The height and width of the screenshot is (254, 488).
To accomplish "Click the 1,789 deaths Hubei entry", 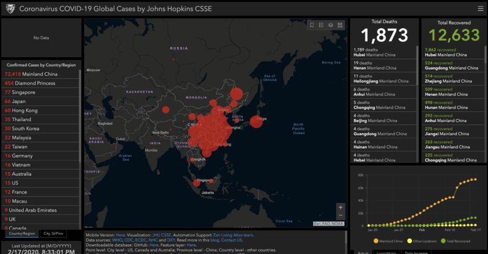I will pyautogui.click(x=384, y=52).
